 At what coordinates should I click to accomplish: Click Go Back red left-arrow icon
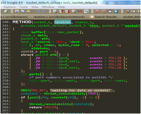click(97, 11)
